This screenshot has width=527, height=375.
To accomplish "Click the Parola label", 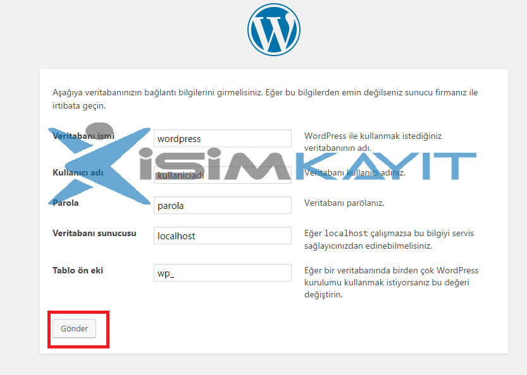I will coord(66,203).
